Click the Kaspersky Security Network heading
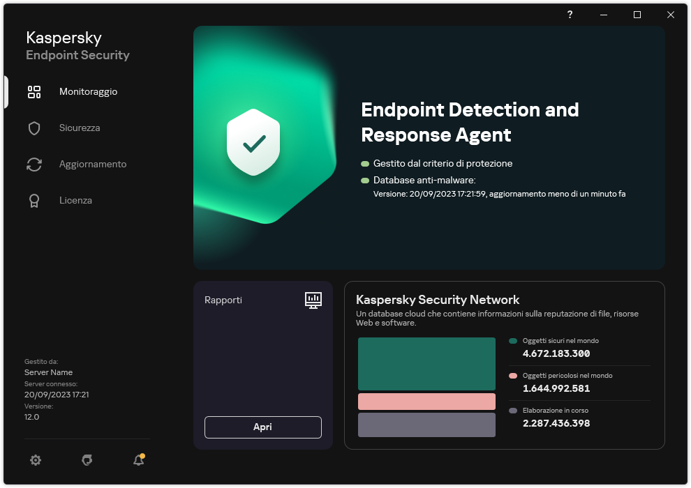Viewport: 691px width, 488px height. [438, 300]
